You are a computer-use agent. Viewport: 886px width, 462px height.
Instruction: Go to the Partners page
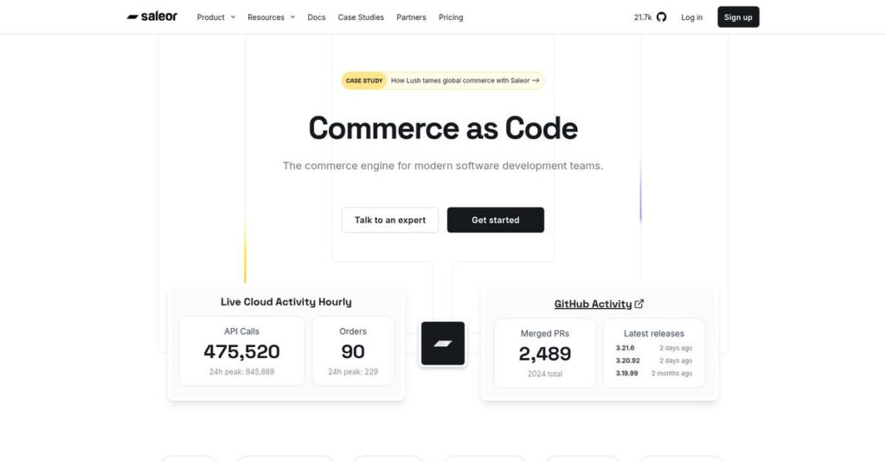[x=411, y=17]
